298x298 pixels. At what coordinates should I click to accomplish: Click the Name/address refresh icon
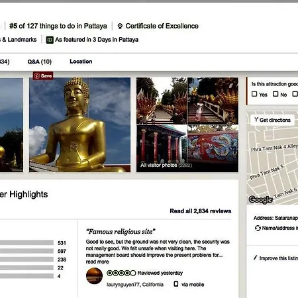[x=258, y=228]
